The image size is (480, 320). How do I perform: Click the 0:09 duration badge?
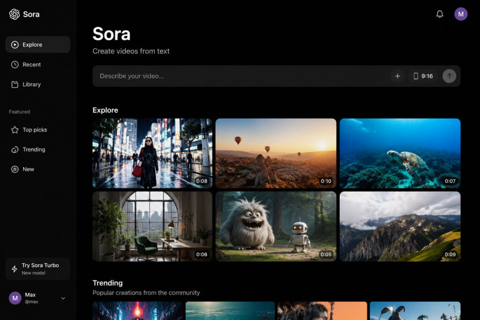click(450, 254)
